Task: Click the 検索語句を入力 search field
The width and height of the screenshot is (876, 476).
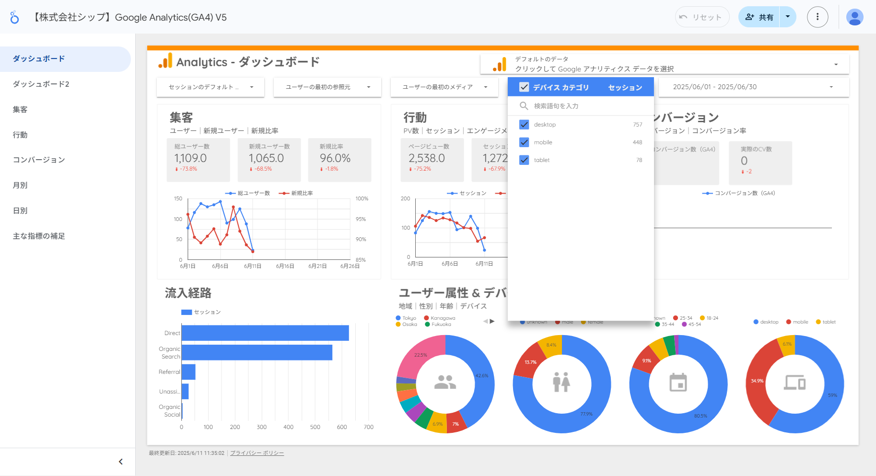Action: pos(581,106)
